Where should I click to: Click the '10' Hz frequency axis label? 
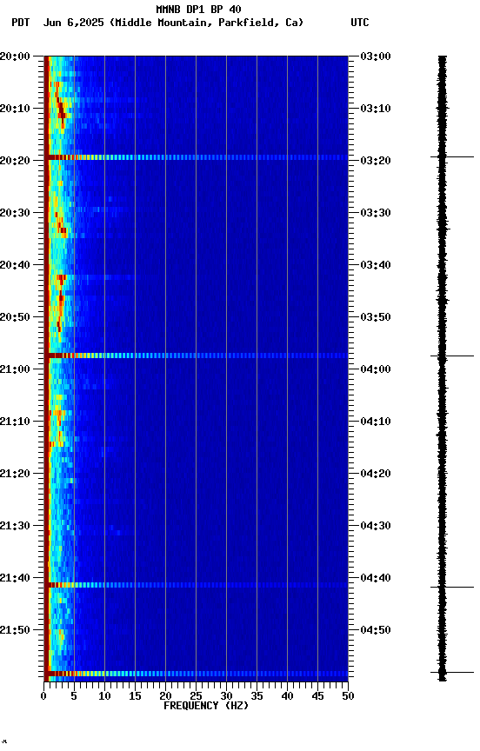click(x=104, y=696)
